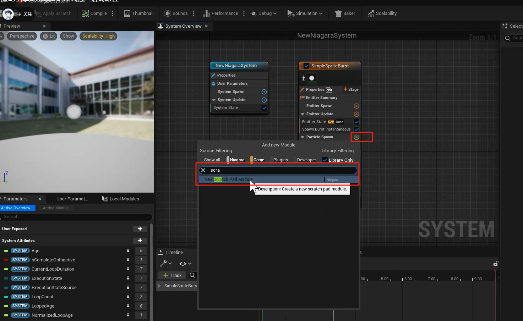Click the CPU sim target icon
Viewport: 523px width, 321px height.
pos(329,90)
